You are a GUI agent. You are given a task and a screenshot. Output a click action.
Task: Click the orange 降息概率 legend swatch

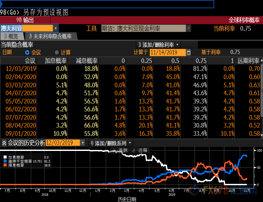click(x=5, y=165)
